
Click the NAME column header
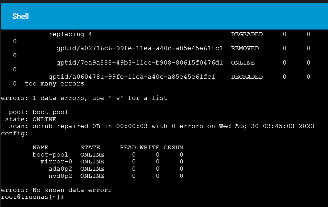(41, 147)
